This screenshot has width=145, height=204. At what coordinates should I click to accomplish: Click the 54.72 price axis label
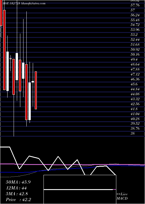pyautogui.click(x=135, y=25)
